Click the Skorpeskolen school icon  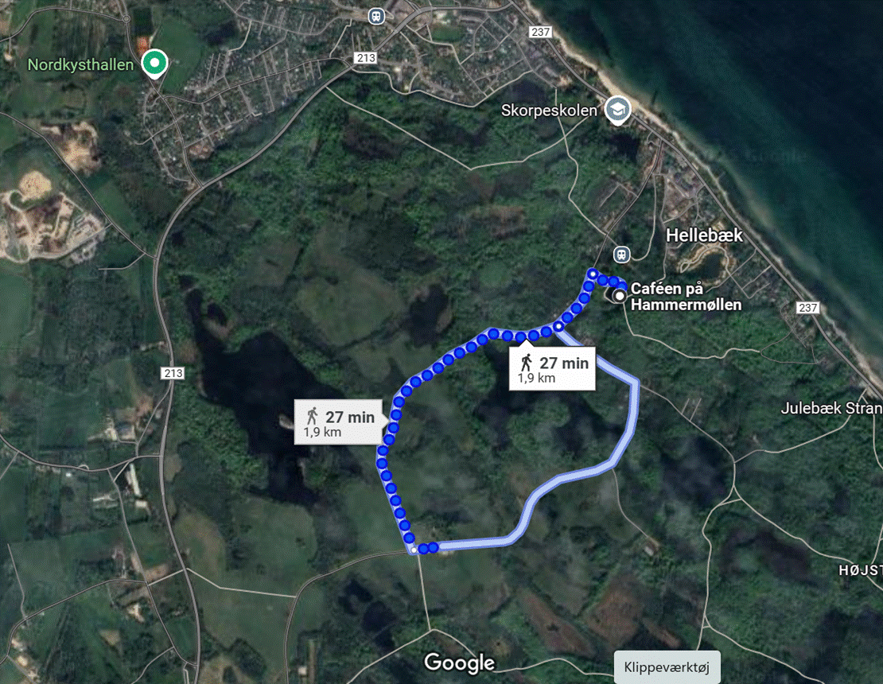617,110
